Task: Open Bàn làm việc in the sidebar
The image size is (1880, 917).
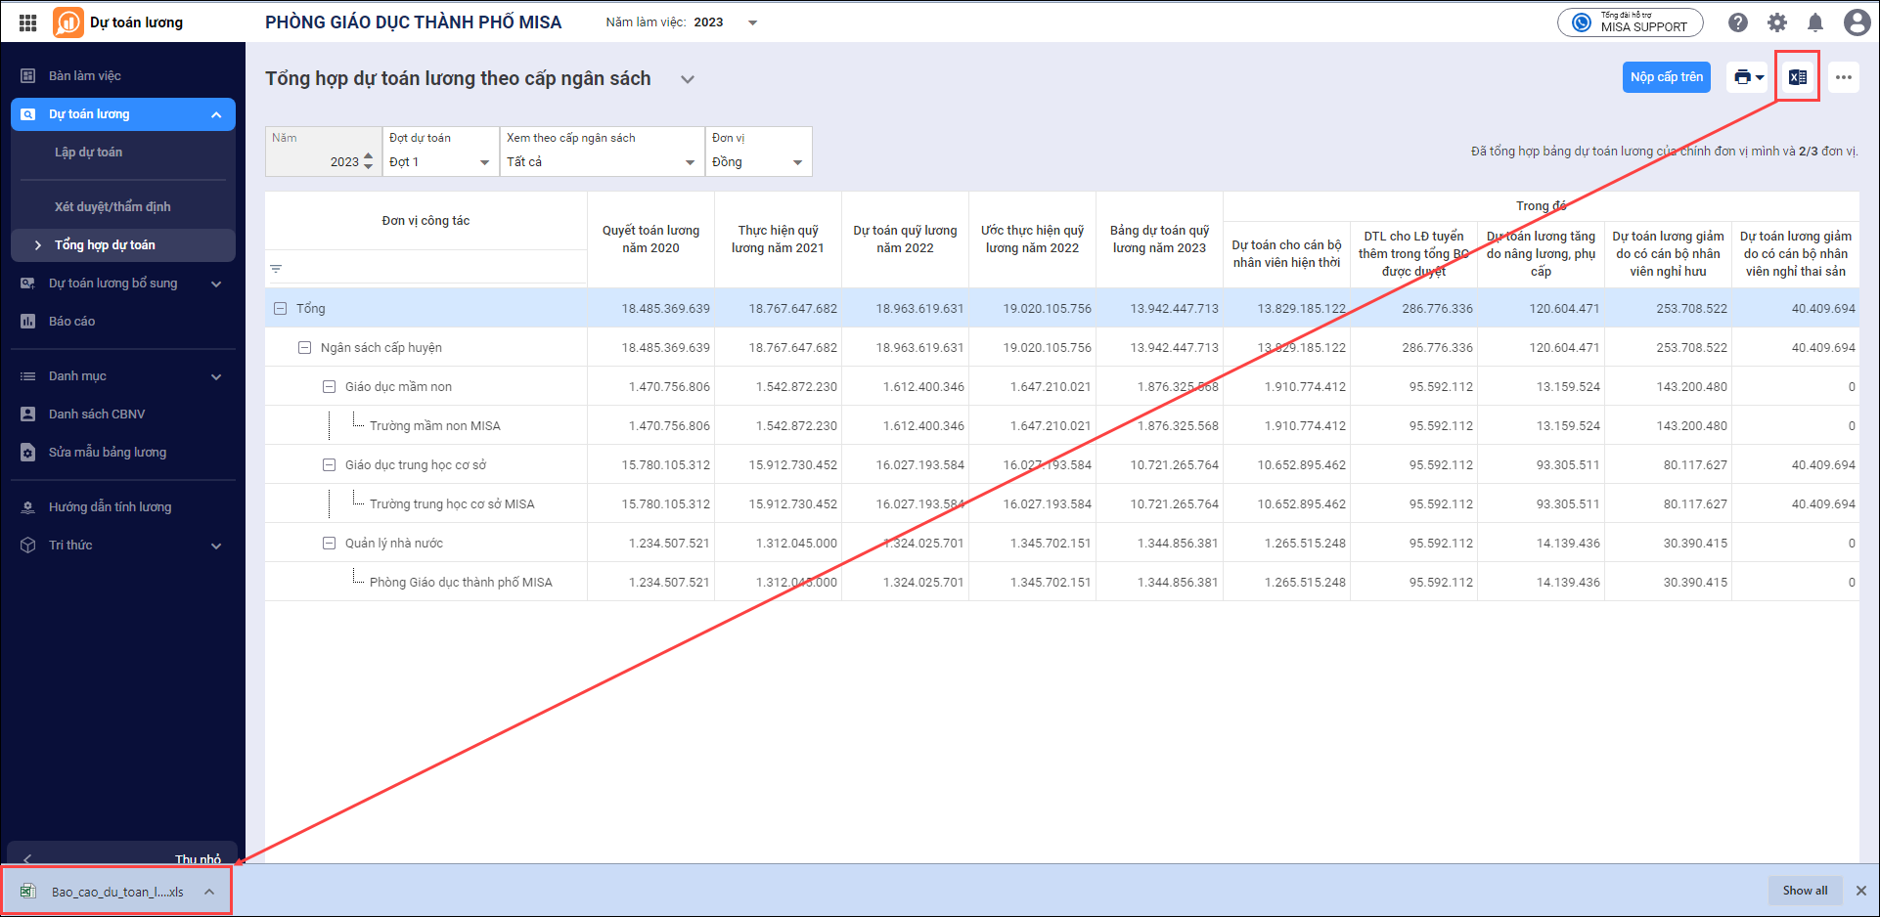Action: (123, 76)
